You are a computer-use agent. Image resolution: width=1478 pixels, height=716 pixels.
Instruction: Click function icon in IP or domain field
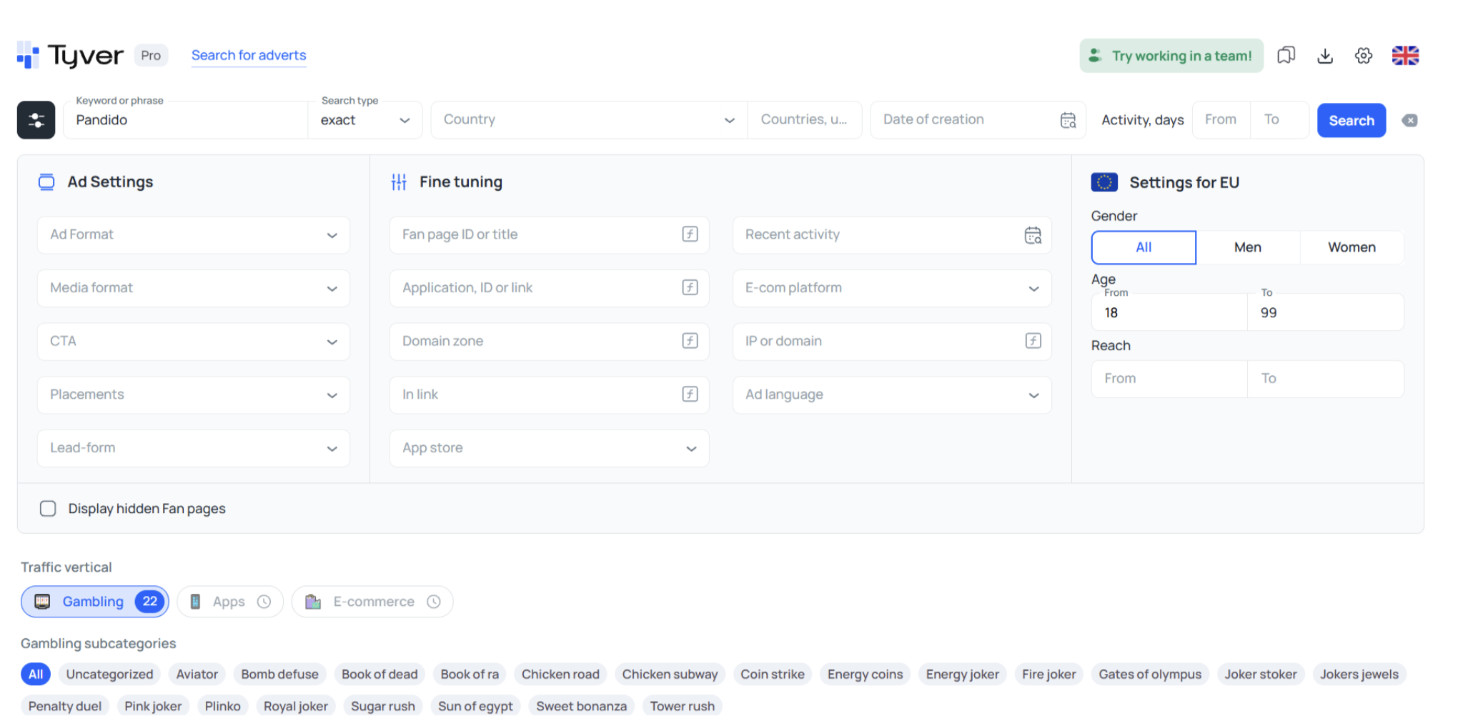[x=1033, y=341]
